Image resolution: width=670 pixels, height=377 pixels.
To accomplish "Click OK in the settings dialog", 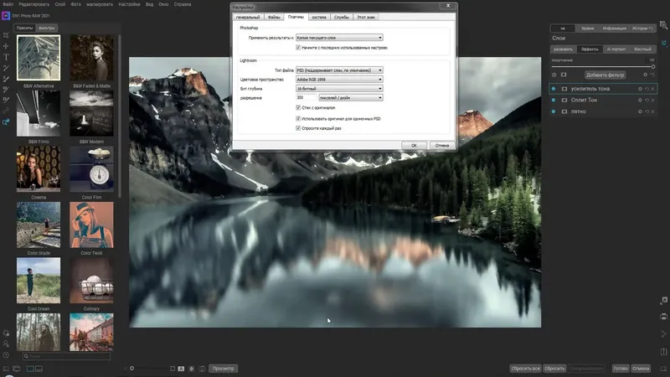I will [x=414, y=145].
